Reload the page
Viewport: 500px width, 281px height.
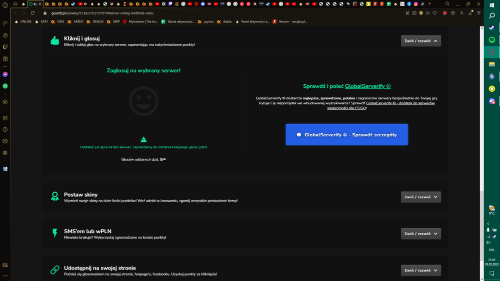32,13
